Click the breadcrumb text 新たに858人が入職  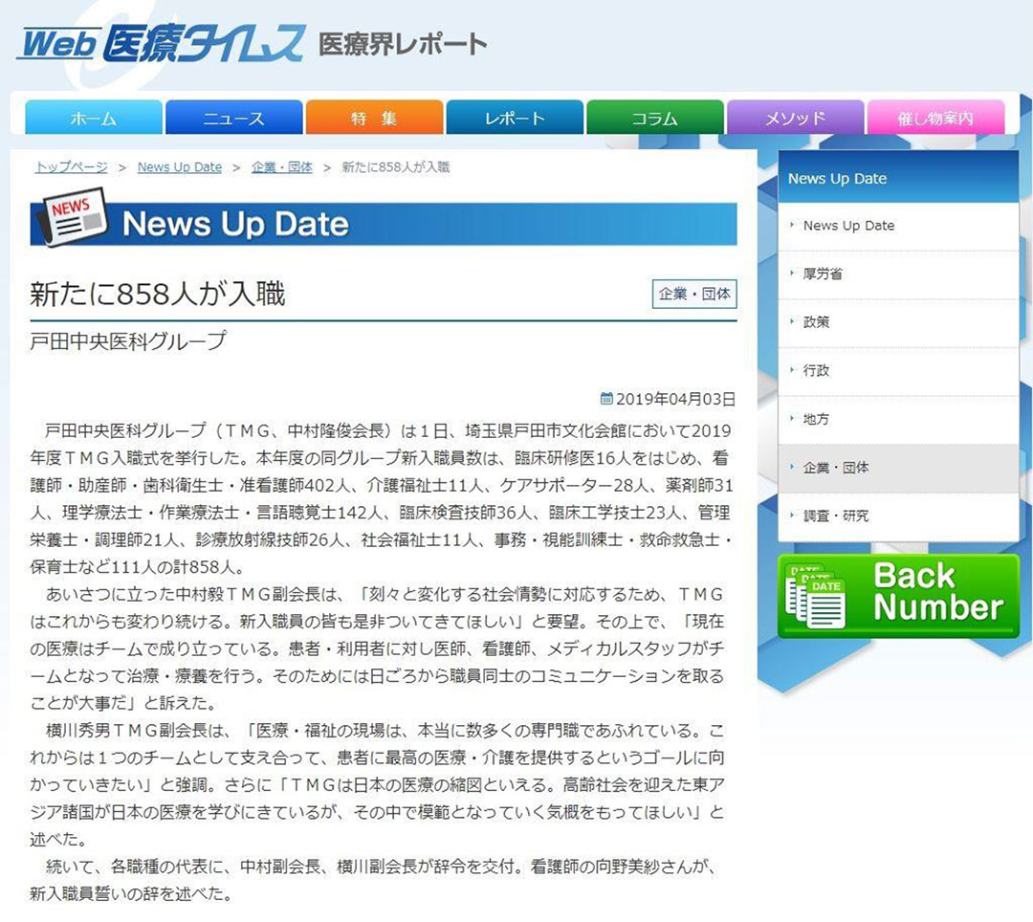coord(395,167)
